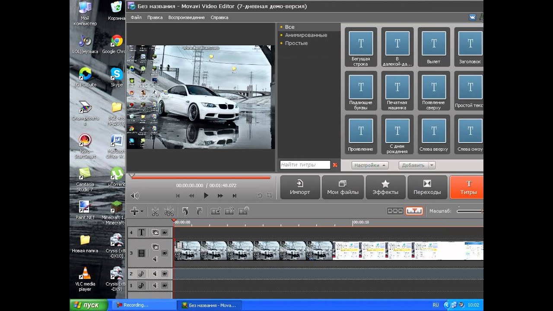Image resolution: width=553 pixels, height=311 pixels.
Task: Open the Windows пуск start button
Action: tap(89, 305)
